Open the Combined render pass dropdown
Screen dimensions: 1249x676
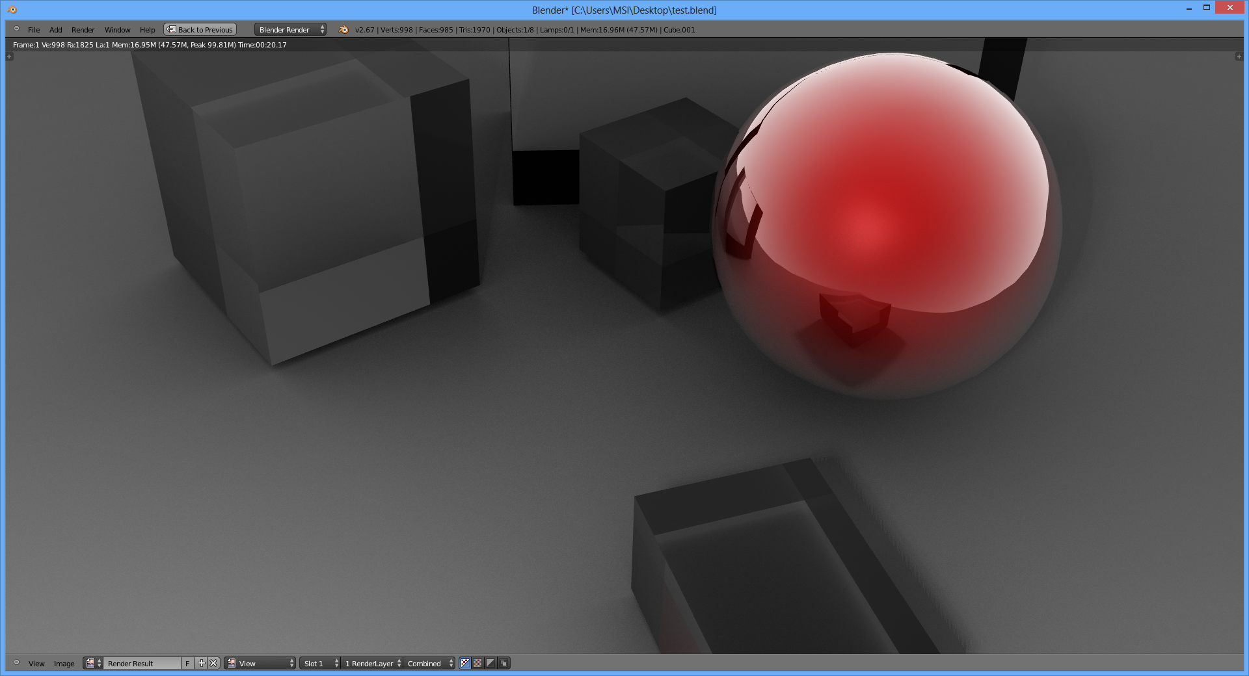pos(429,664)
